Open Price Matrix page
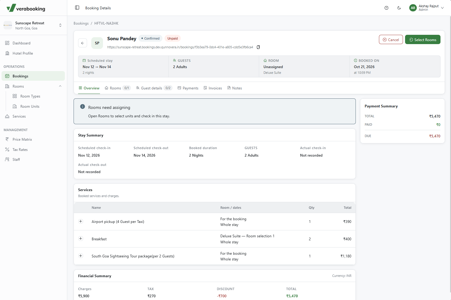This screenshot has width=451, height=300. (x=33, y=139)
